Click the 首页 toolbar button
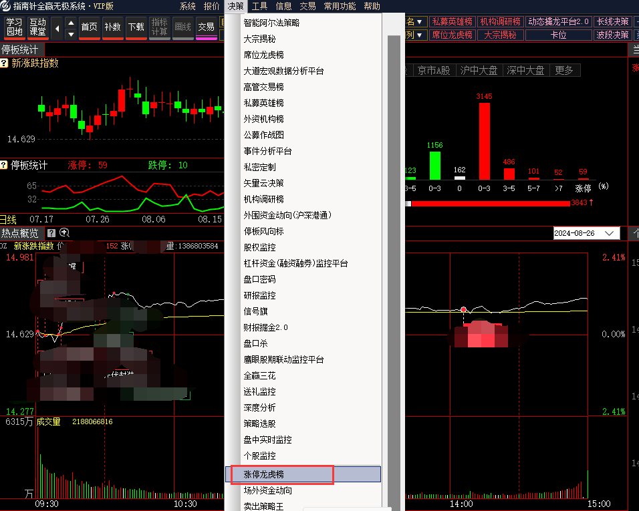 [x=89, y=27]
